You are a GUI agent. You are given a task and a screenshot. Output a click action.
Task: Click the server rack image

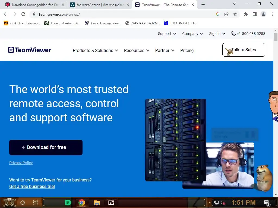(176, 140)
